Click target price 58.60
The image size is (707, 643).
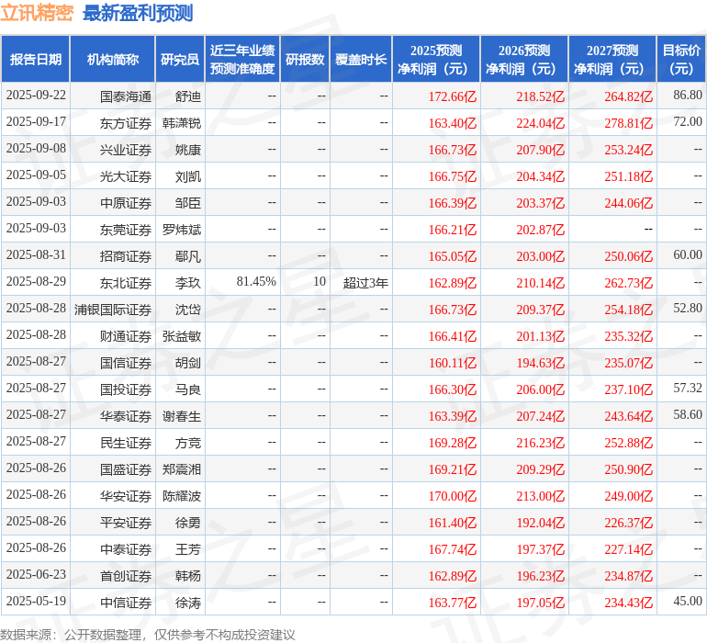[x=688, y=414]
